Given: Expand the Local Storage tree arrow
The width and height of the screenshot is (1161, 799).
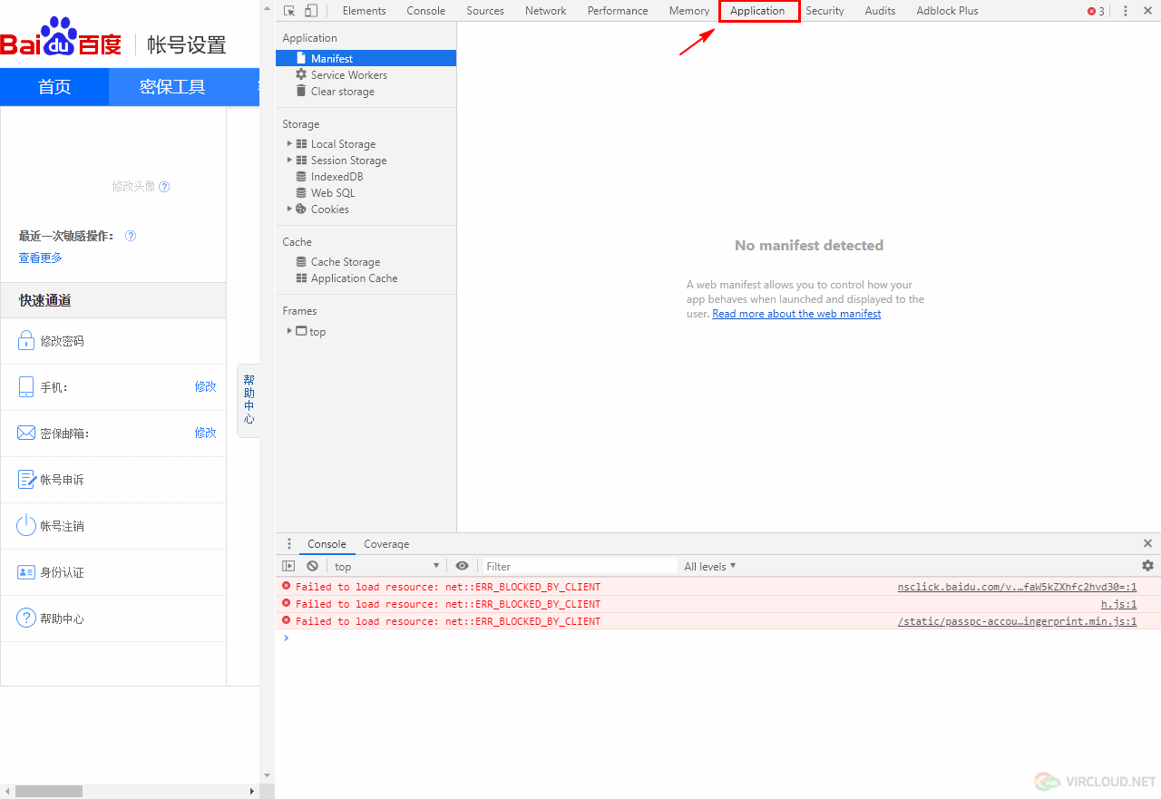Looking at the screenshot, I should [289, 143].
